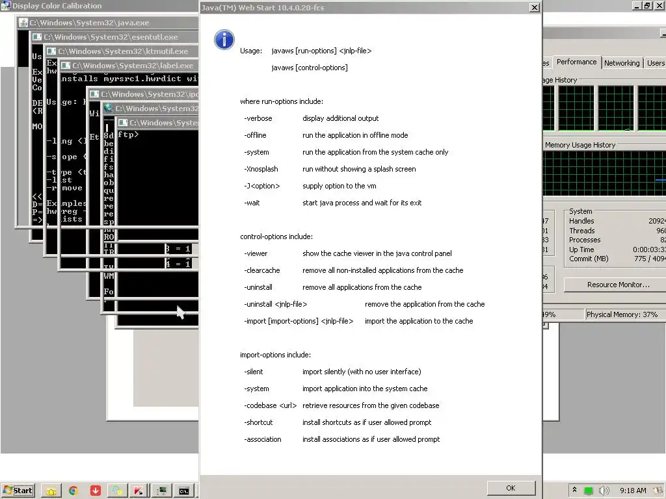This screenshot has width=666, height=499.
Task: Click the label.exe console title bar
Action: [x=129, y=66]
